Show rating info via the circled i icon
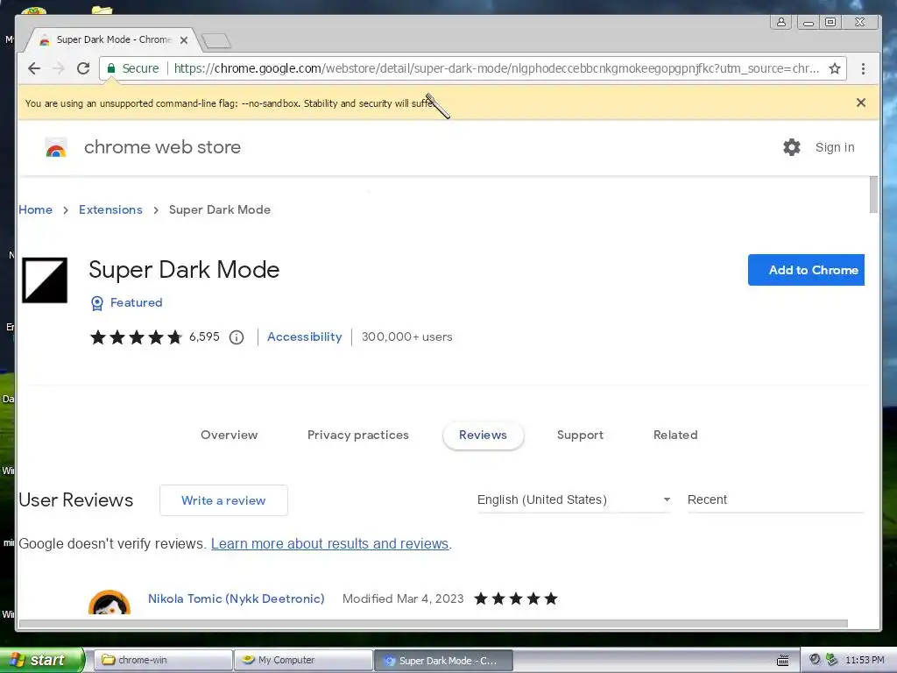The width and height of the screenshot is (897, 673). click(237, 337)
